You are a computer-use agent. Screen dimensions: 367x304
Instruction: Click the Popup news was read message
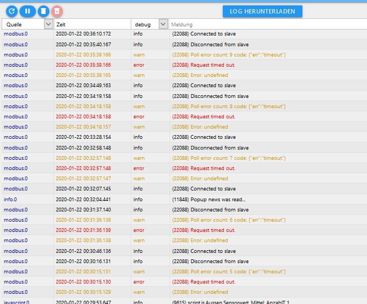(209, 200)
